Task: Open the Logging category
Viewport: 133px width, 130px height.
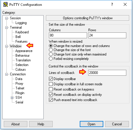Action: click(21, 23)
